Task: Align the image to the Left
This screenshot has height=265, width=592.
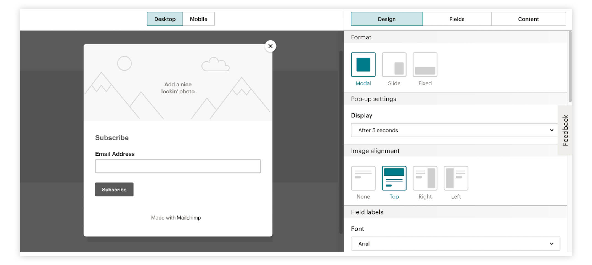Action: [456, 178]
